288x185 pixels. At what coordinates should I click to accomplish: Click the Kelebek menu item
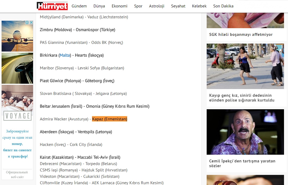coord(199,6)
